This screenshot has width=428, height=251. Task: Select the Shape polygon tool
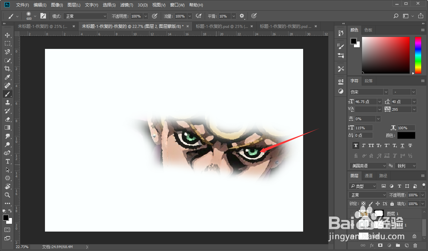7,178
